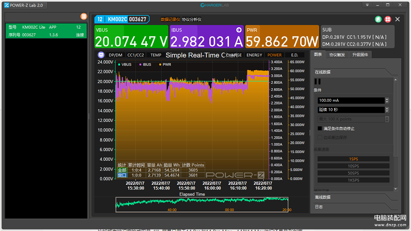The image size is (411, 231).
Task: Click the green document icon in header
Action: [x=378, y=19]
